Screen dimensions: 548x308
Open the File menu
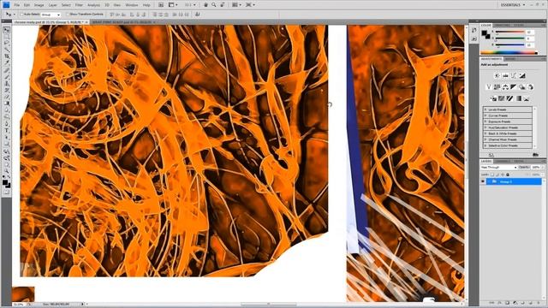tap(17, 5)
